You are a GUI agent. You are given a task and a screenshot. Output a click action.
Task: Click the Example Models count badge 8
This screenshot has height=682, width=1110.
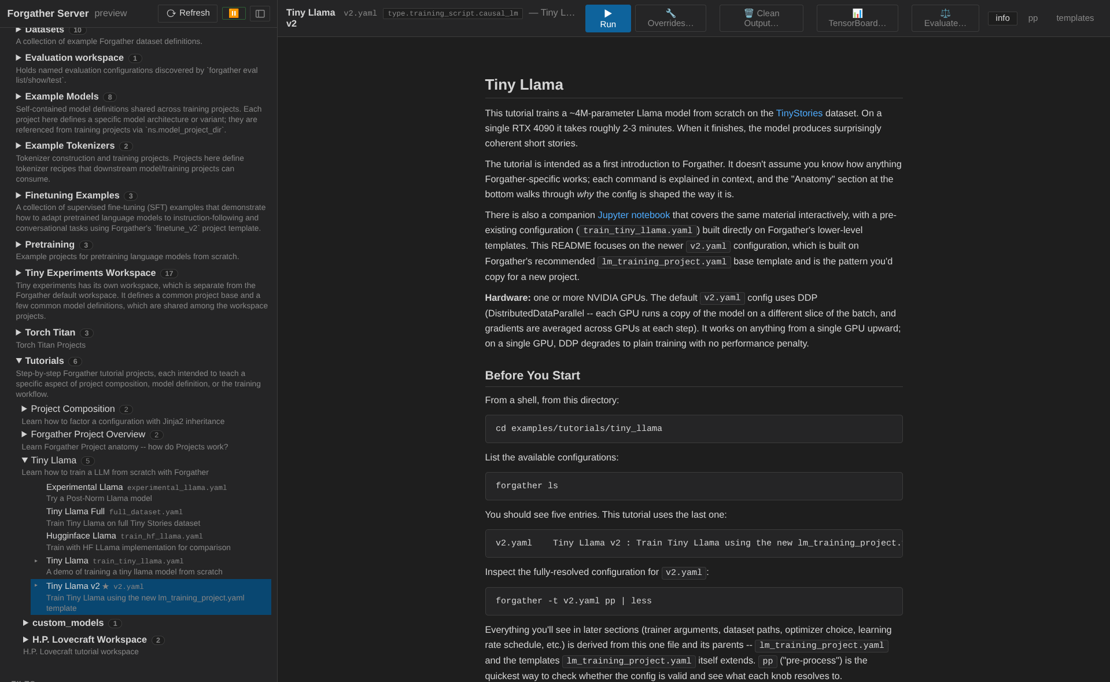110,97
